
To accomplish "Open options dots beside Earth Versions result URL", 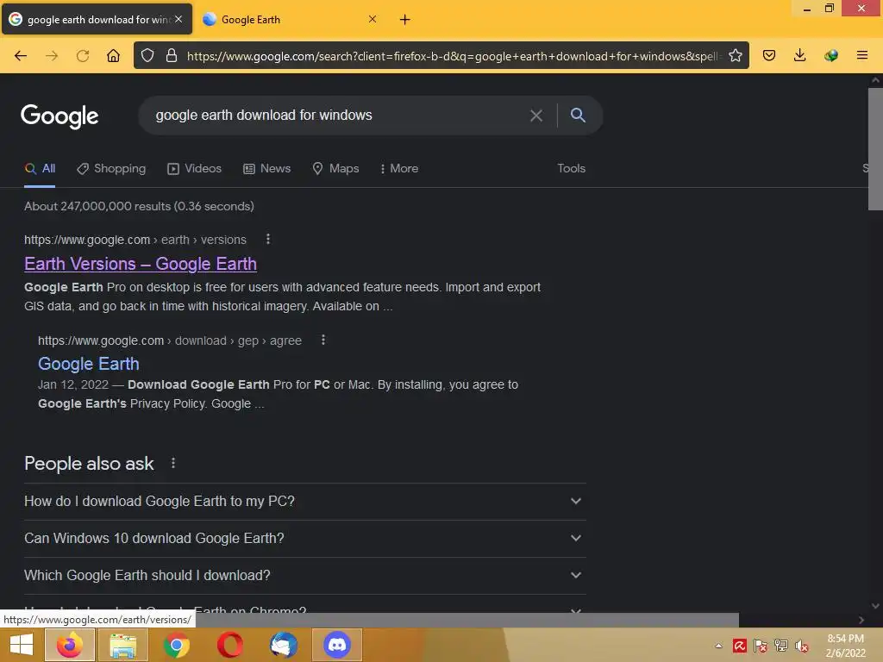I will click(x=268, y=240).
